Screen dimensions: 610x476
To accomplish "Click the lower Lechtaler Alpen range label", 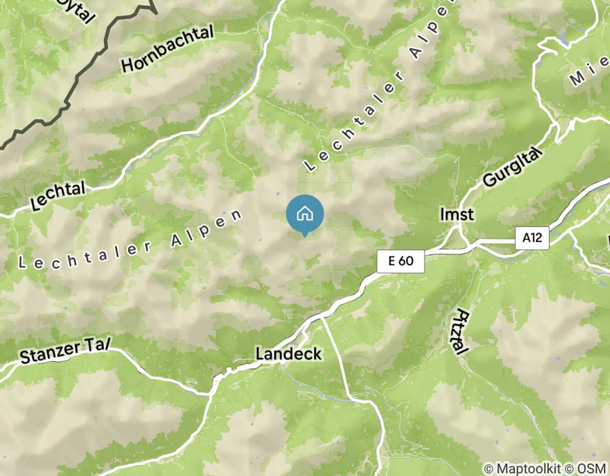I will [130, 240].
